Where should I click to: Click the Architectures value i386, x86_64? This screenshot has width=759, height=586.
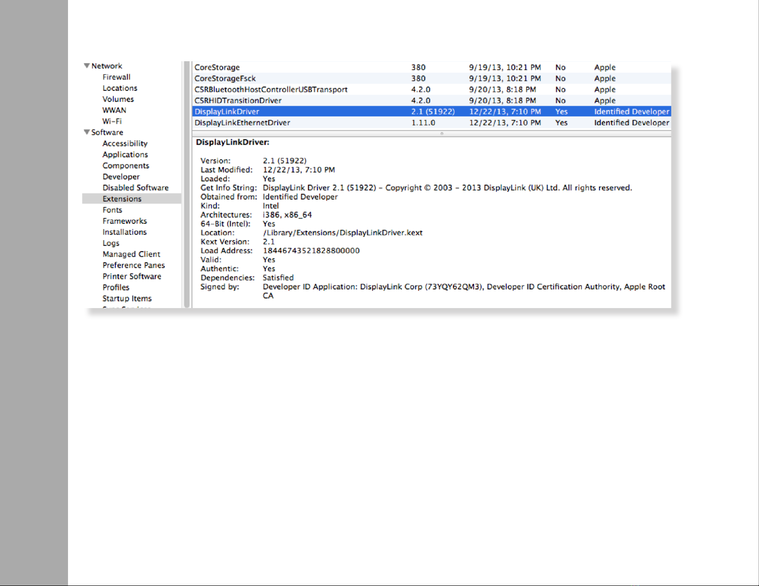pyautogui.click(x=287, y=215)
